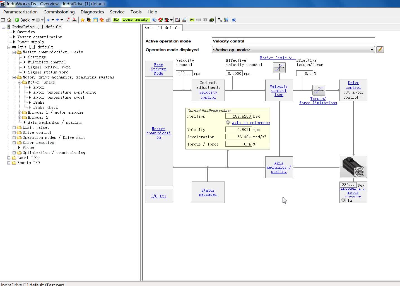Go Back with the green arrow button
This screenshot has height=286, width=400.
pos(22,20)
